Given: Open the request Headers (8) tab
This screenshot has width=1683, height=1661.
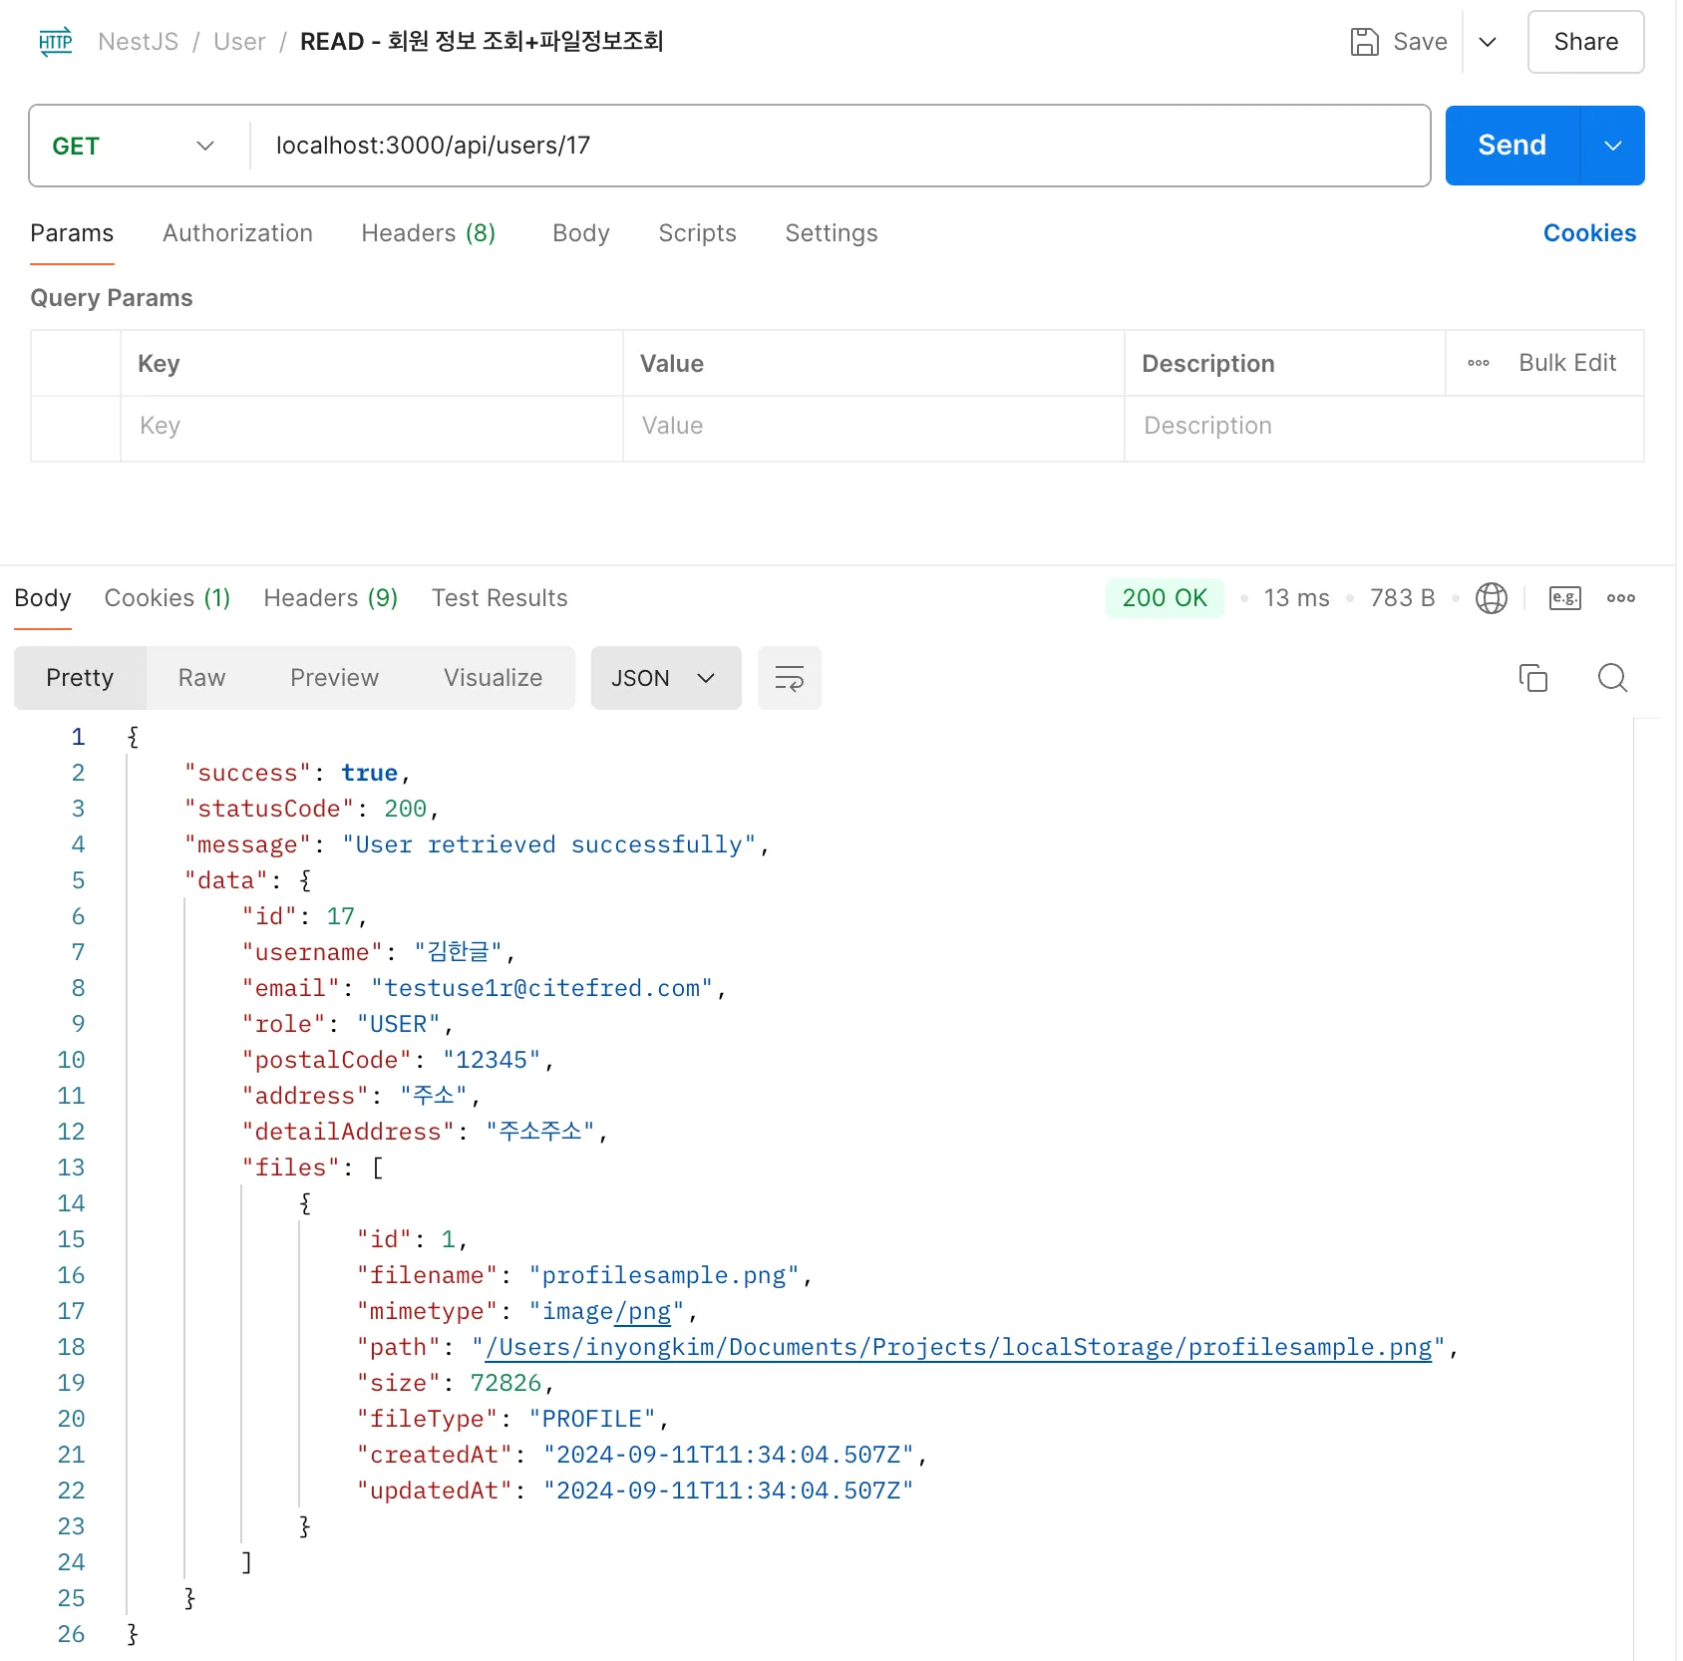Looking at the screenshot, I should (x=428, y=233).
